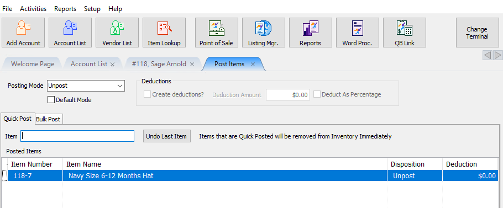Screen dimensions: 503x208
Task: Toggle the Create deductions? checkbox
Action: pos(147,94)
